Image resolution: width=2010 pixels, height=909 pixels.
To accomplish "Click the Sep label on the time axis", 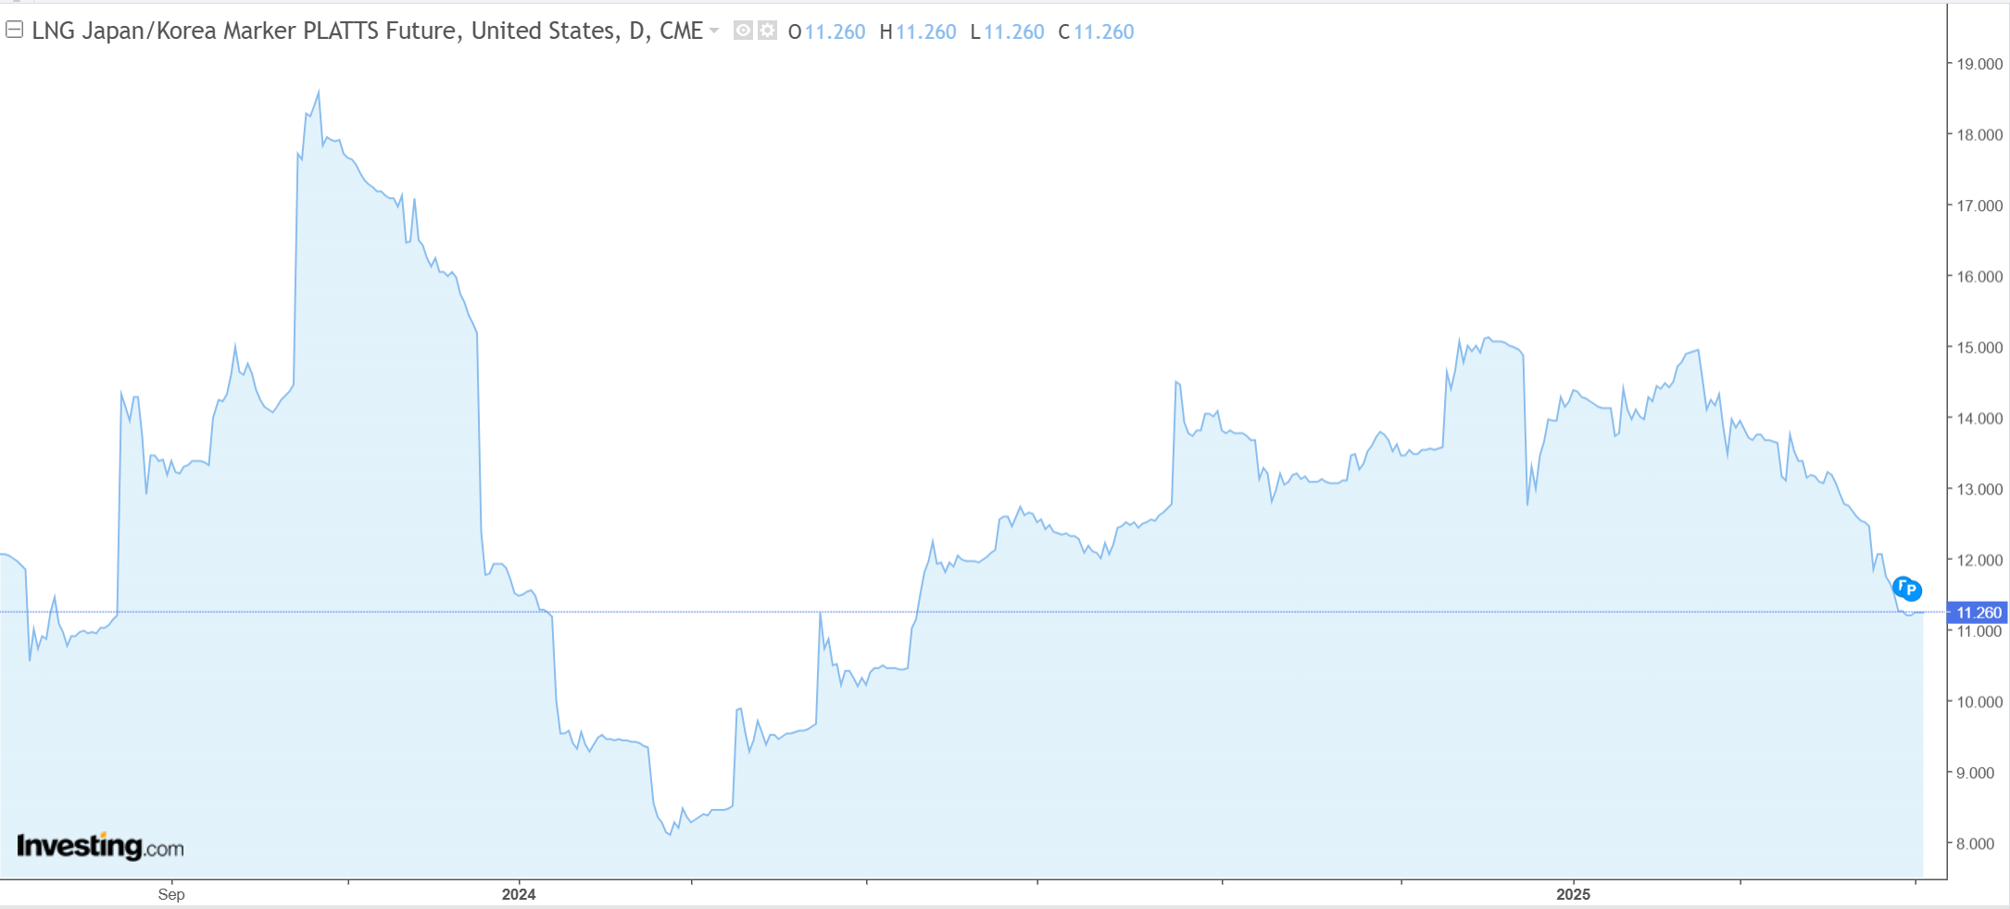I will tap(171, 894).
